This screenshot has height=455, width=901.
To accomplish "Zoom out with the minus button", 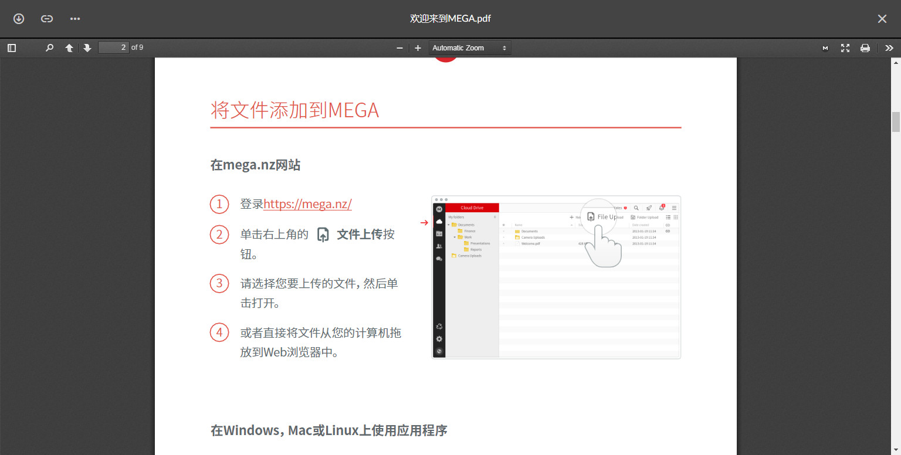I will [x=399, y=48].
